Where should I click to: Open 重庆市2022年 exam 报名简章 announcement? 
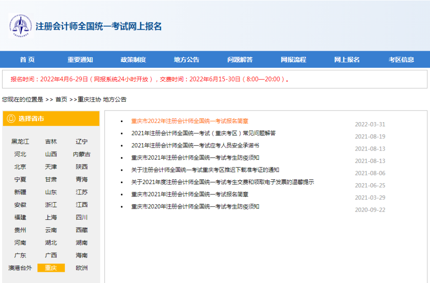pos(190,121)
